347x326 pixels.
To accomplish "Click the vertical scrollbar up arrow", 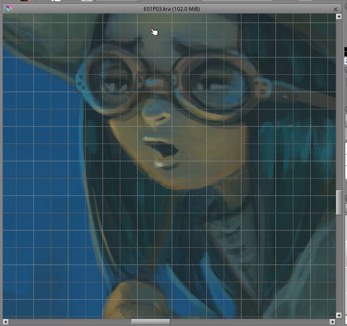I will click(339, 17).
